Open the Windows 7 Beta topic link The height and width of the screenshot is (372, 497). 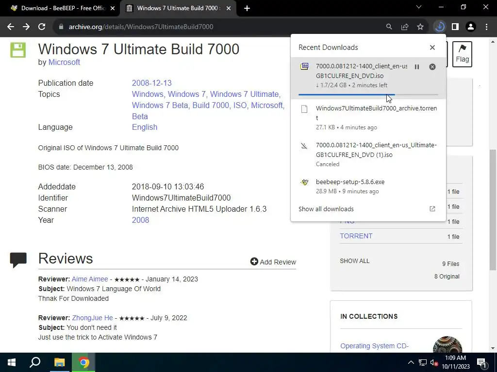tap(160, 105)
